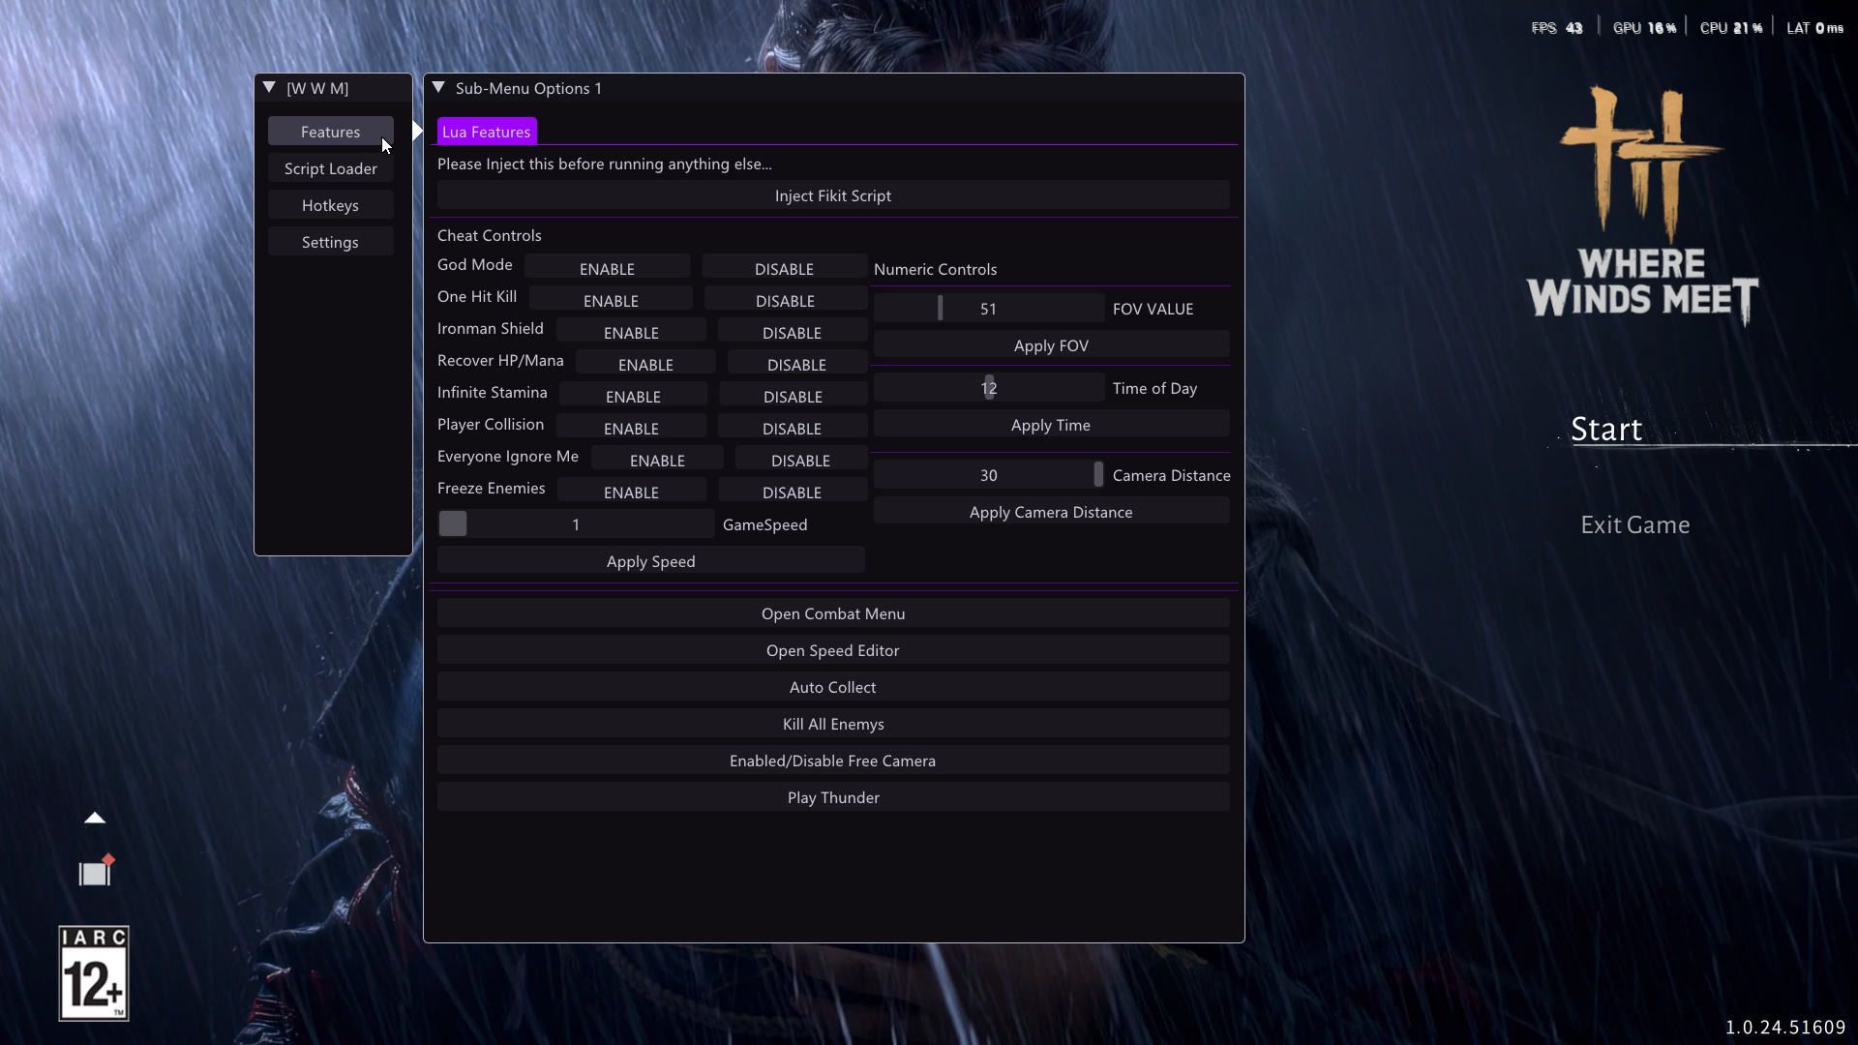
Task: Open the Script Loader section
Action: [331, 168]
